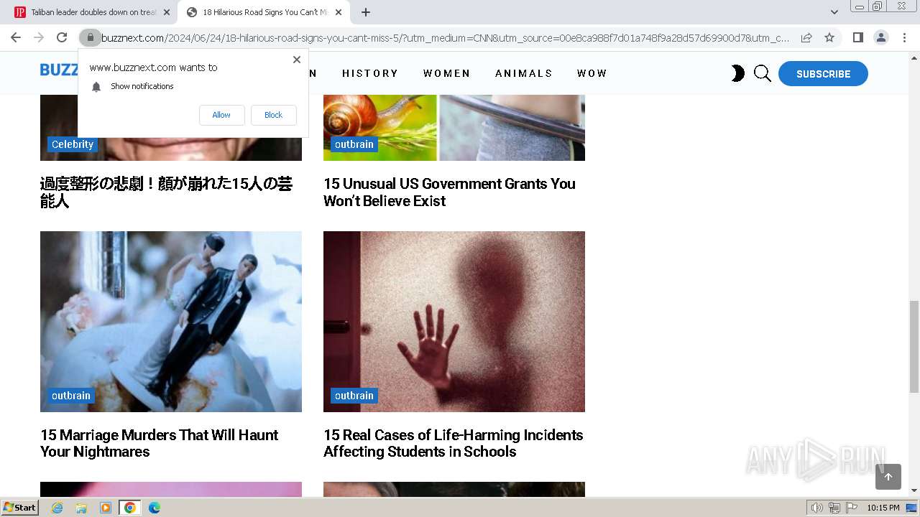This screenshot has width=920, height=517.
Task: Open the WOMEN menu section
Action: click(x=446, y=73)
